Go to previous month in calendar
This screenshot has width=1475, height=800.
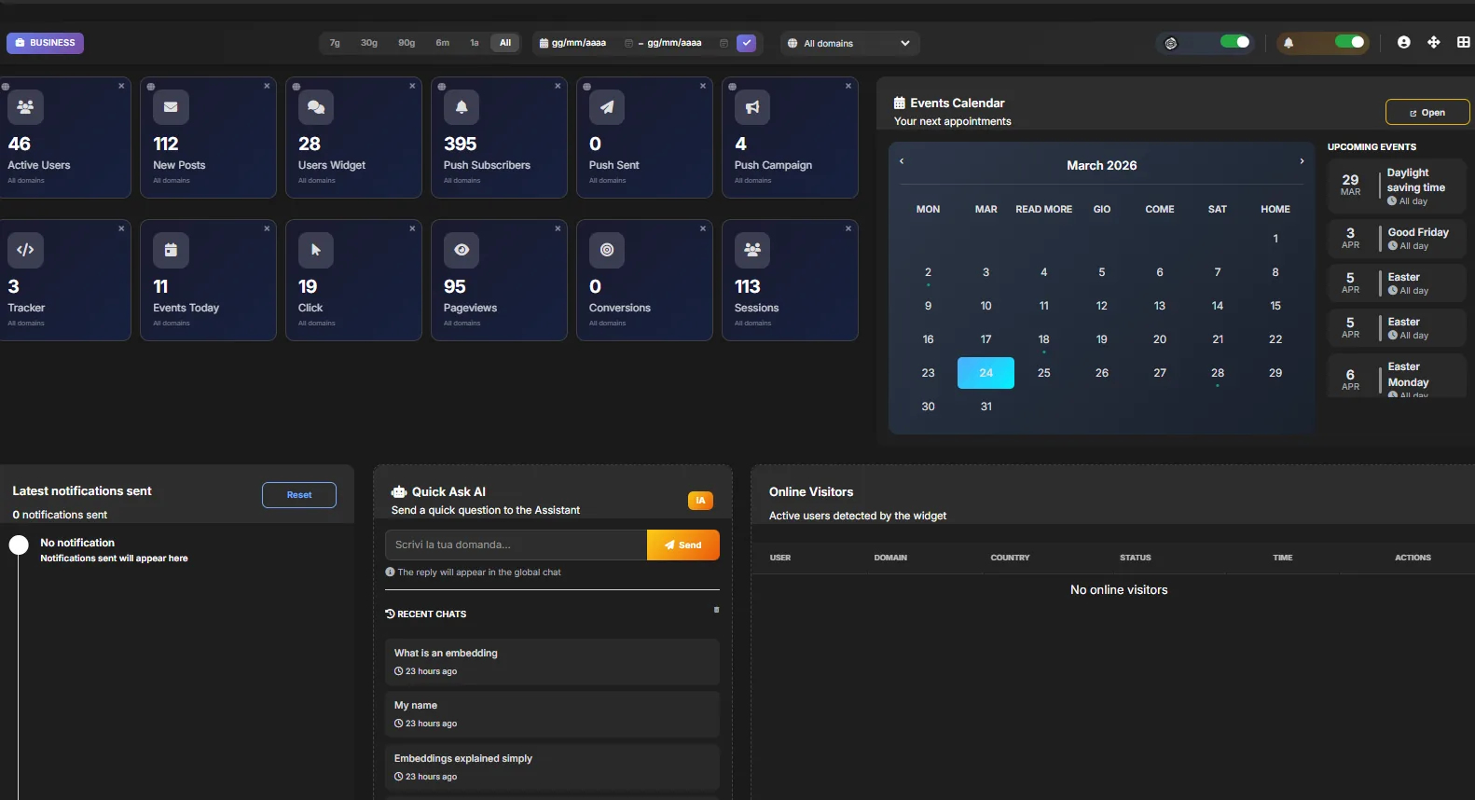click(x=902, y=161)
